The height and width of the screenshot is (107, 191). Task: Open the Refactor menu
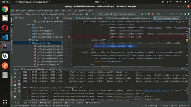(x=49, y=10)
